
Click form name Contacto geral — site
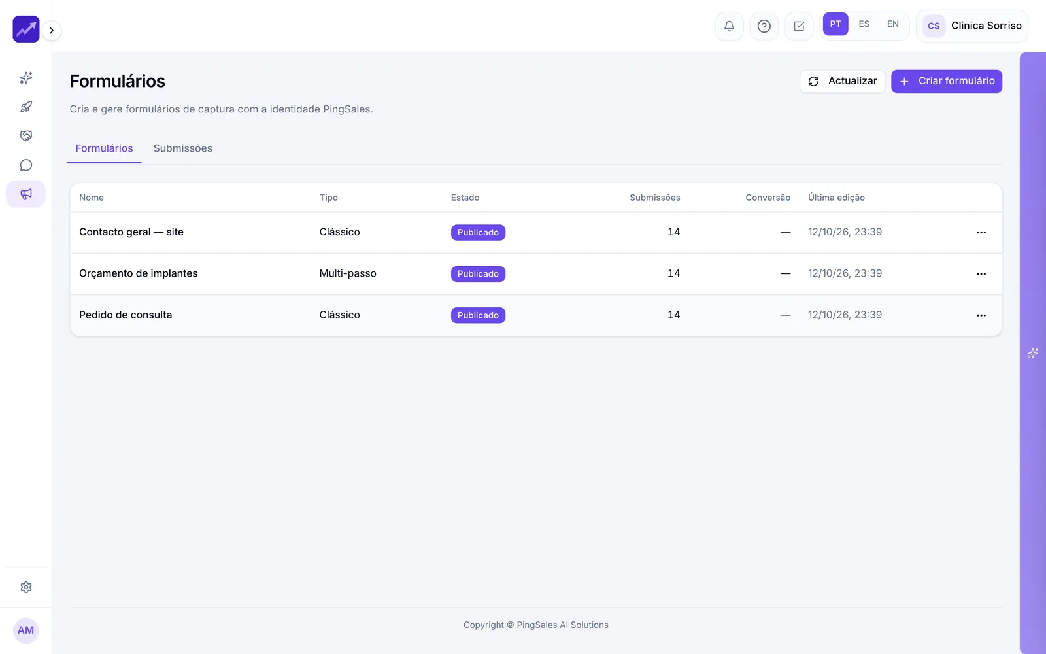(x=131, y=232)
